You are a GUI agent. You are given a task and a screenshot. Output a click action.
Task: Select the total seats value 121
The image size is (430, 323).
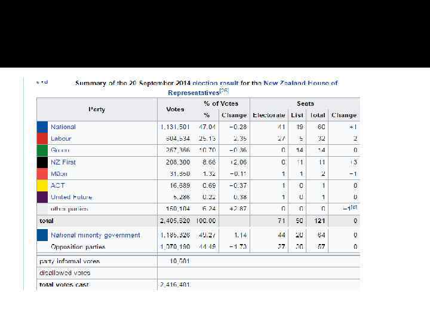[x=320, y=221]
